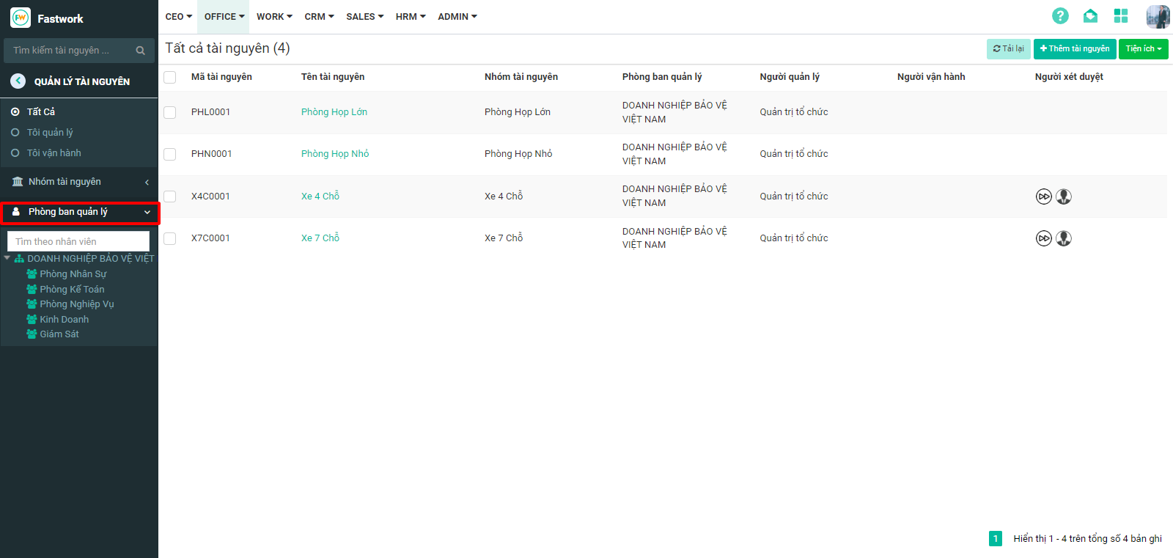Click the 'Tìm theo nhân viên' search field
Image resolution: width=1173 pixels, height=558 pixels.
click(x=78, y=241)
